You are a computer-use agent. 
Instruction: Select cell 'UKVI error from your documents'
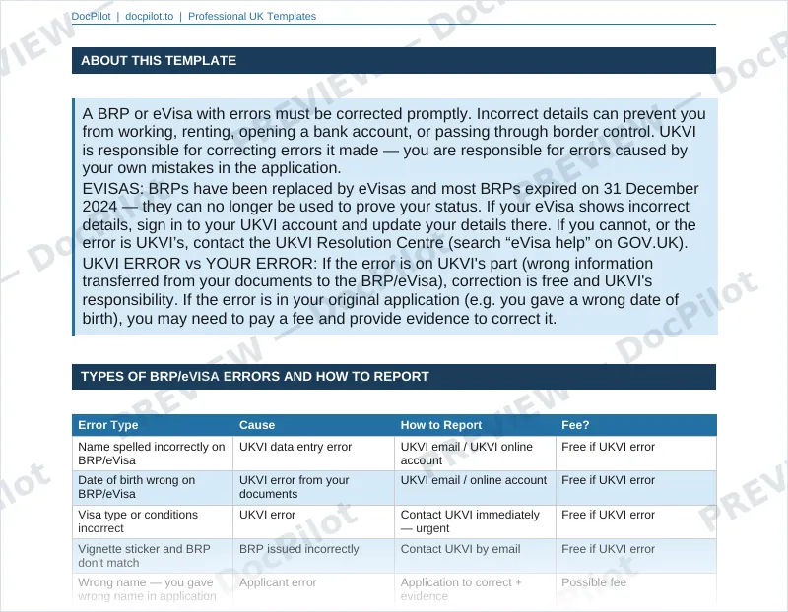(x=313, y=487)
